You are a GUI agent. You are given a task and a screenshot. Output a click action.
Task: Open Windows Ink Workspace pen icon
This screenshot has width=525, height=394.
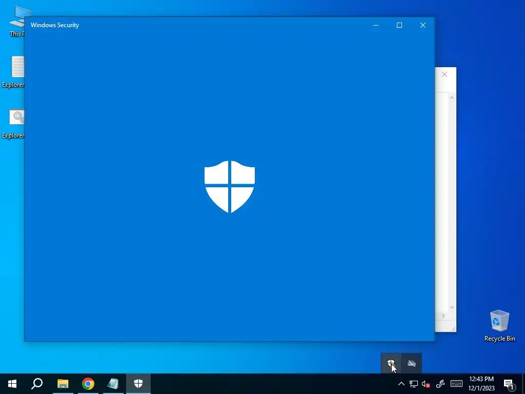pyautogui.click(x=440, y=384)
